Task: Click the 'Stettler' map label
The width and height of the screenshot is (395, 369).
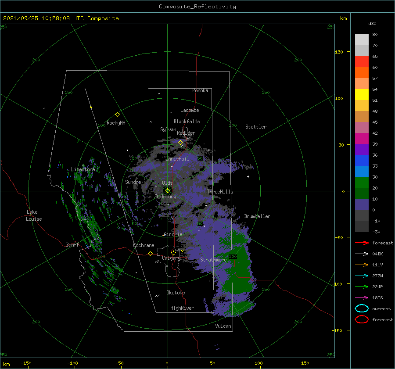Action: click(x=256, y=127)
